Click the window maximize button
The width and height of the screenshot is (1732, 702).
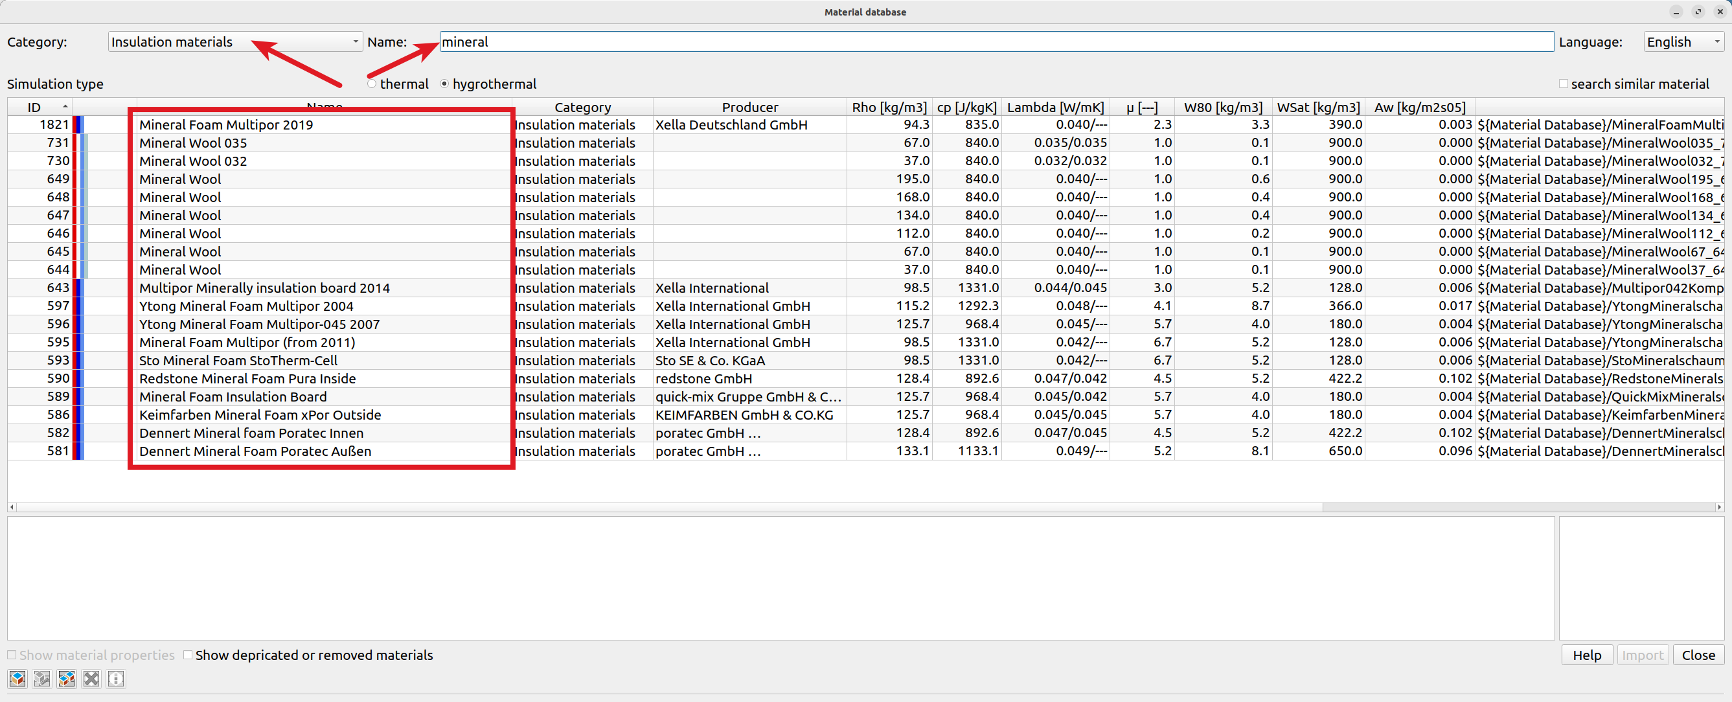1698,12
